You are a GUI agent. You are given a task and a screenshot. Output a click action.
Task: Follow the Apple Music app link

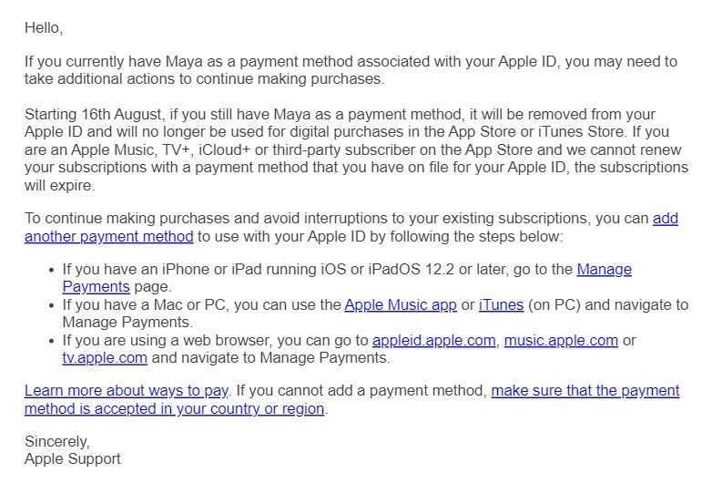coord(401,304)
